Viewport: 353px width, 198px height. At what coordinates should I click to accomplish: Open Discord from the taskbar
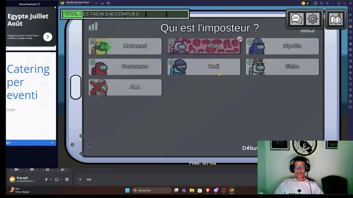(x=216, y=190)
